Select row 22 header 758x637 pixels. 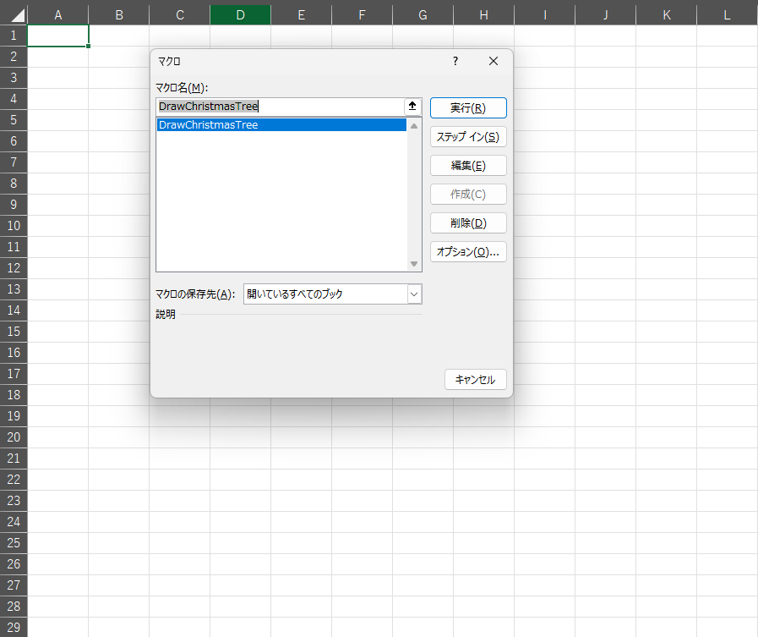click(14, 479)
